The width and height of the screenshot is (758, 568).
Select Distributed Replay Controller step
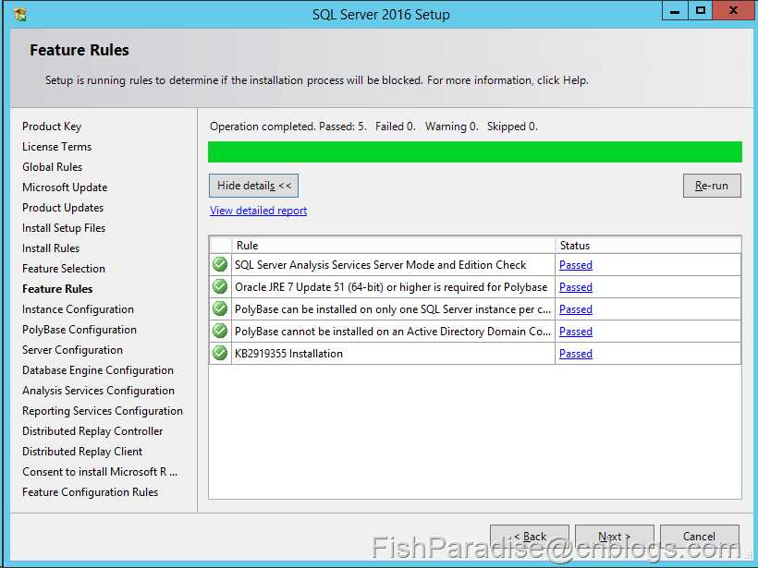coord(92,430)
